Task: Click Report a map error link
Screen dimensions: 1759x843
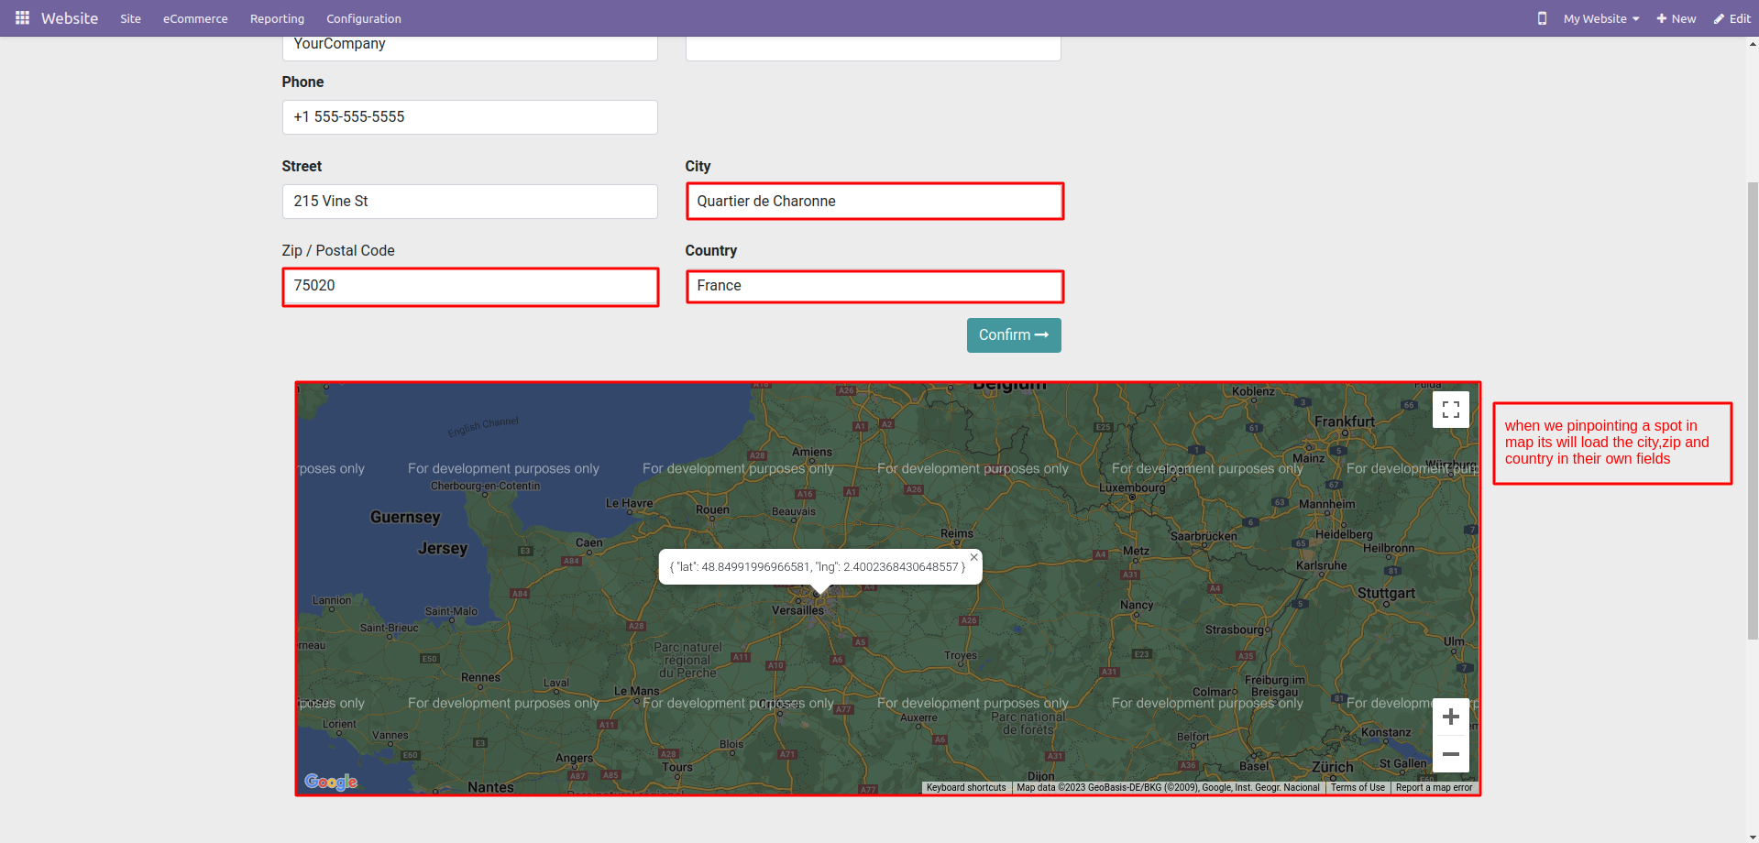Action: [1434, 788]
